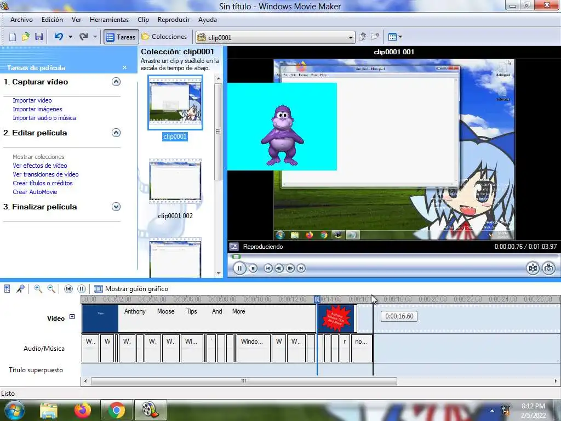Step to the previous frame
The image size is (561, 421).
[x=279, y=268]
